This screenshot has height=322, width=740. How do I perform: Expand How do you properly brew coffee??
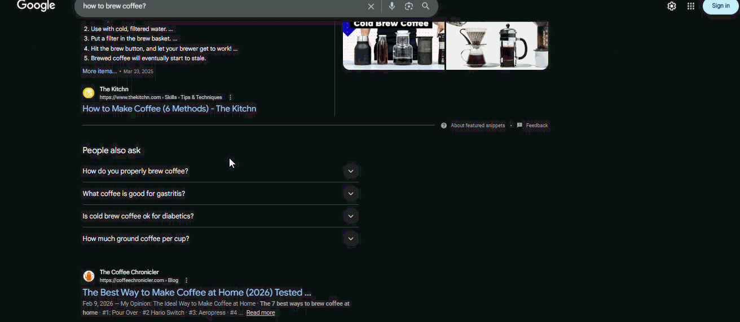tap(221, 171)
